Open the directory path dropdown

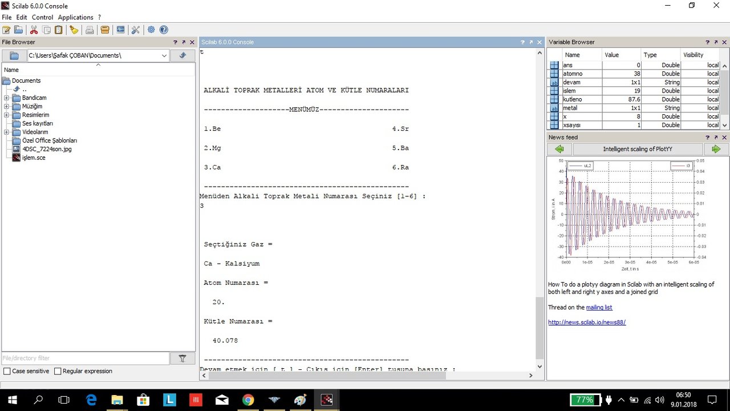point(164,55)
